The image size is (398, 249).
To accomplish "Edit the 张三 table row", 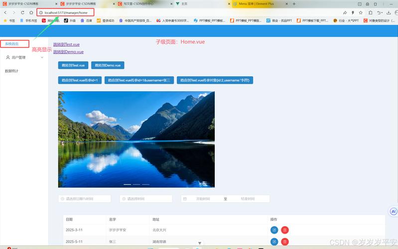I will pos(274,242).
